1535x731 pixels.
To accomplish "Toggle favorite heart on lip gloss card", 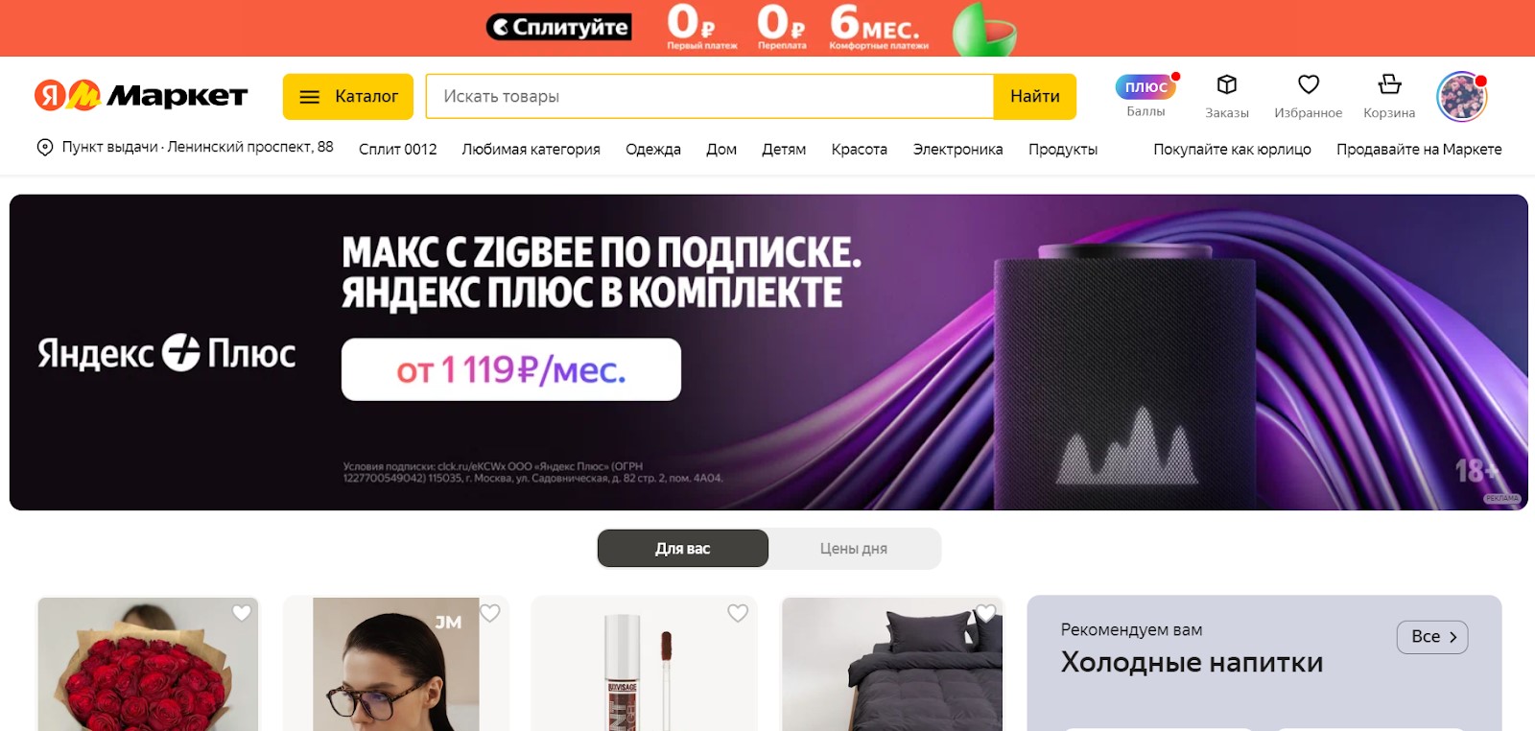I will (738, 612).
